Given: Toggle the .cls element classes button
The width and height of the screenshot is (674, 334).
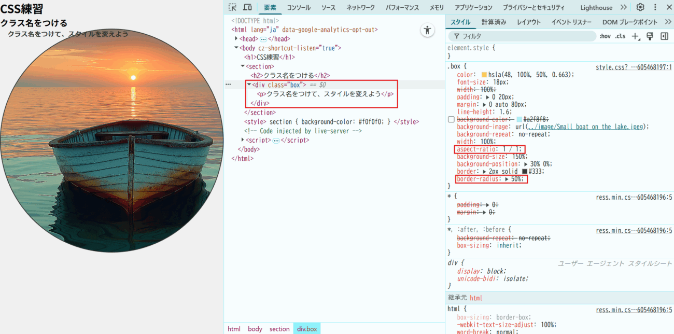Looking at the screenshot, I should [x=620, y=36].
